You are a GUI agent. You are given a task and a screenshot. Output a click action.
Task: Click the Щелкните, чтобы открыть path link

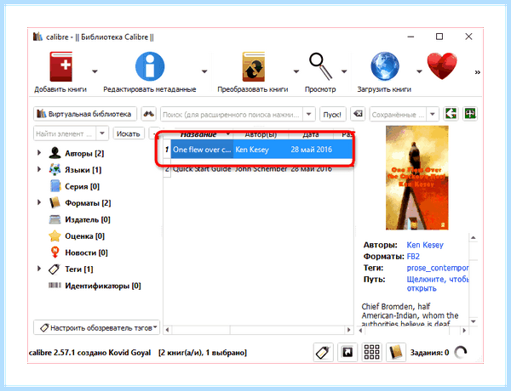point(438,284)
